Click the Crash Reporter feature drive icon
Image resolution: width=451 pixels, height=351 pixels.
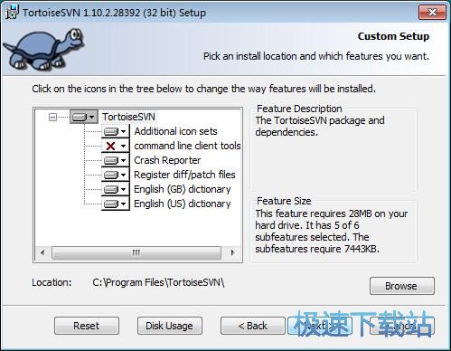111,160
